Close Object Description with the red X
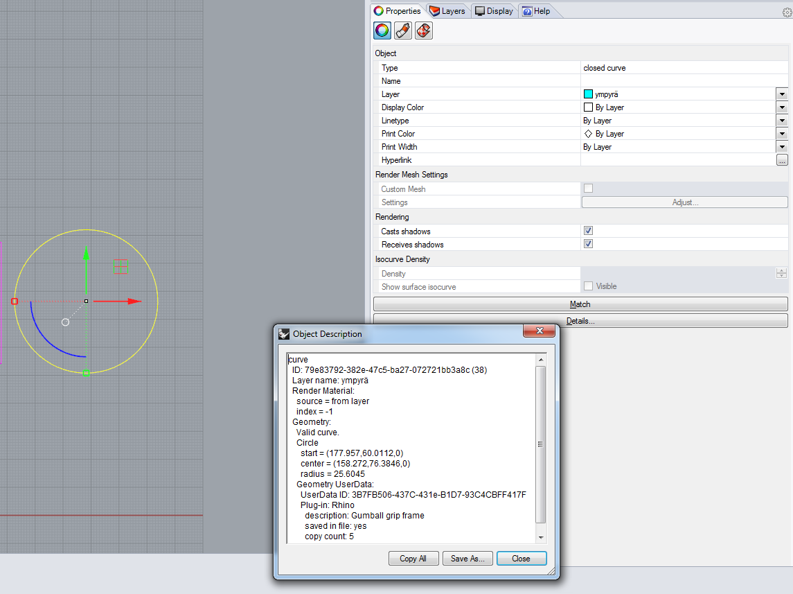Image resolution: width=793 pixels, height=594 pixels. pos(539,331)
